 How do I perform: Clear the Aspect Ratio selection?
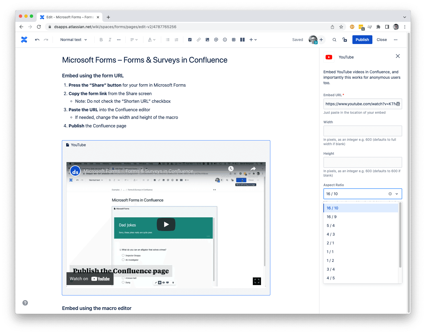390,194
